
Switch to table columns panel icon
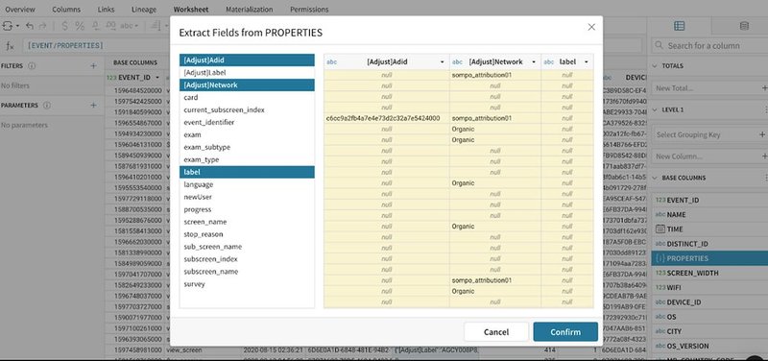coord(679,26)
